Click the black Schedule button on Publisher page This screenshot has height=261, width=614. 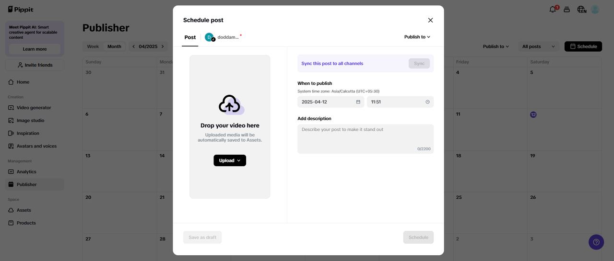(x=583, y=46)
